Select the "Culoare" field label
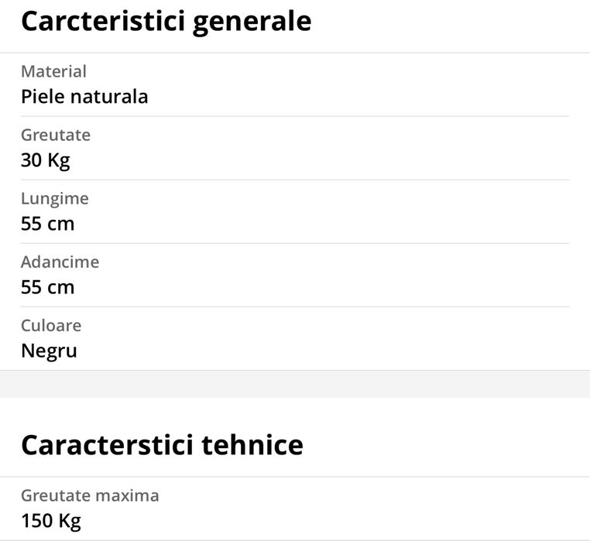This screenshot has height=541, width=590. [x=51, y=326]
